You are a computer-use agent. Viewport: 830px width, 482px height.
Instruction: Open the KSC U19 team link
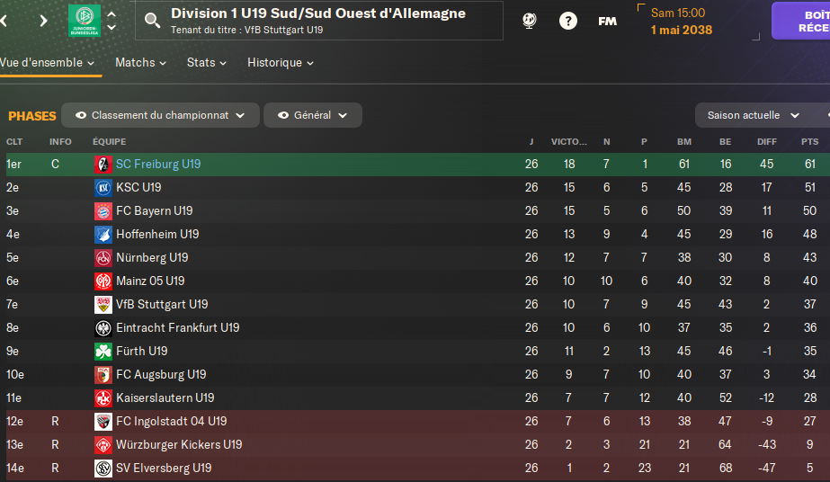point(138,188)
